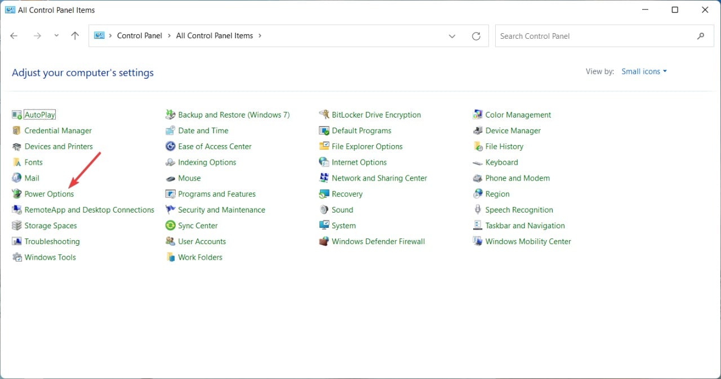Viewport: 721px width, 379px height.
Task: Click the search magnifier icon
Action: click(x=701, y=36)
